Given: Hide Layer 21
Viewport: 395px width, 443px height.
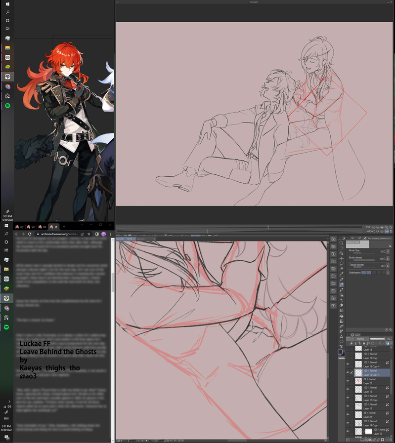Looking at the screenshot, I should pyautogui.click(x=348, y=415).
